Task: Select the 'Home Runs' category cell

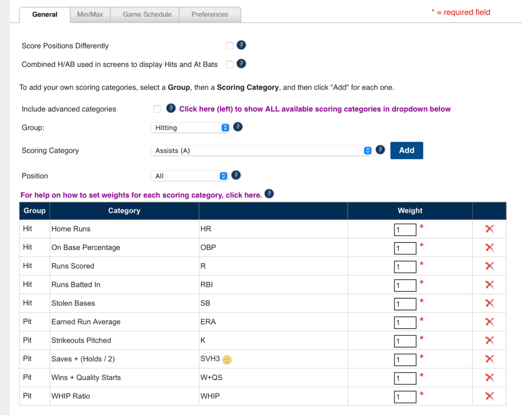Action: click(124, 229)
